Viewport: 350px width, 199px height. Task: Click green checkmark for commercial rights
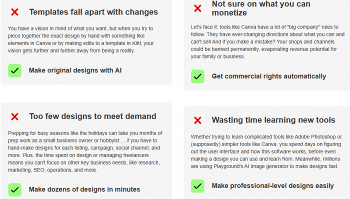[x=197, y=76]
